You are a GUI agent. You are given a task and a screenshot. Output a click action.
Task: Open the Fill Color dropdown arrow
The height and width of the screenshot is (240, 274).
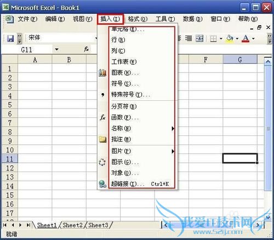tap(237, 38)
